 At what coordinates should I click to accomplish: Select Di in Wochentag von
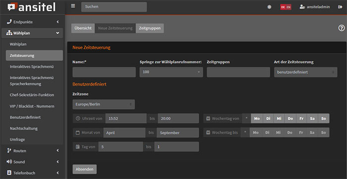pyautogui.click(x=268, y=119)
